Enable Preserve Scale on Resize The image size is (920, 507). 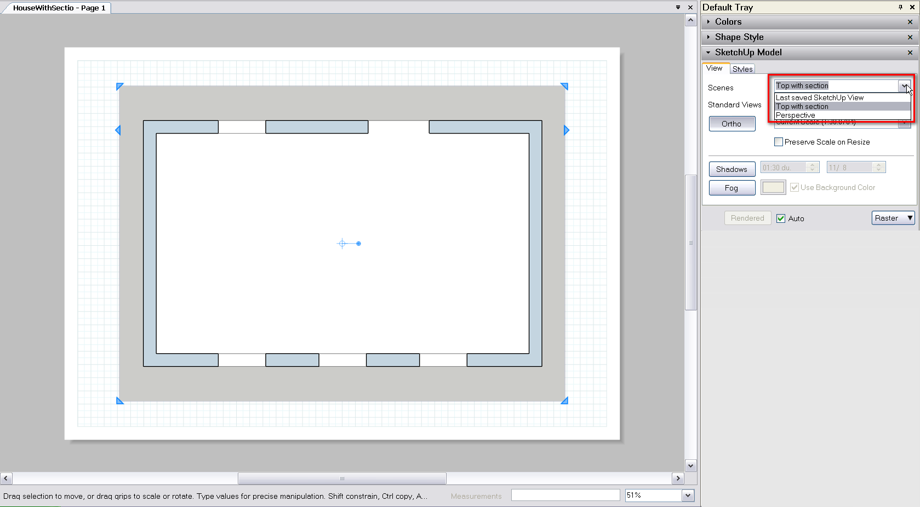pyautogui.click(x=778, y=142)
